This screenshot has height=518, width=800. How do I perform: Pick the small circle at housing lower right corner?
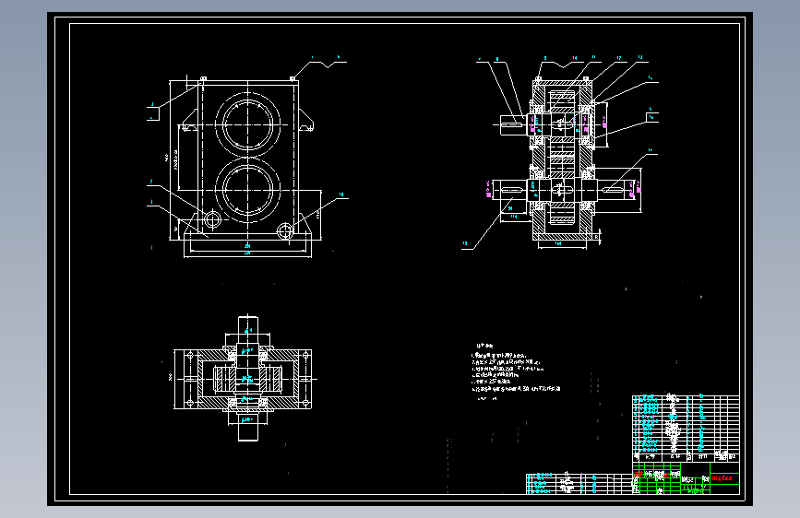285,231
